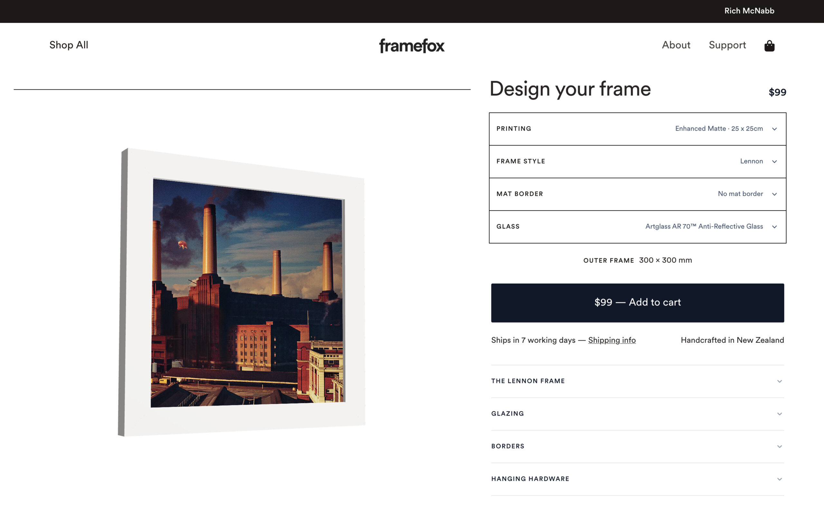Click the Printing row chevron arrow
Image resolution: width=824 pixels, height=515 pixels.
click(775, 129)
